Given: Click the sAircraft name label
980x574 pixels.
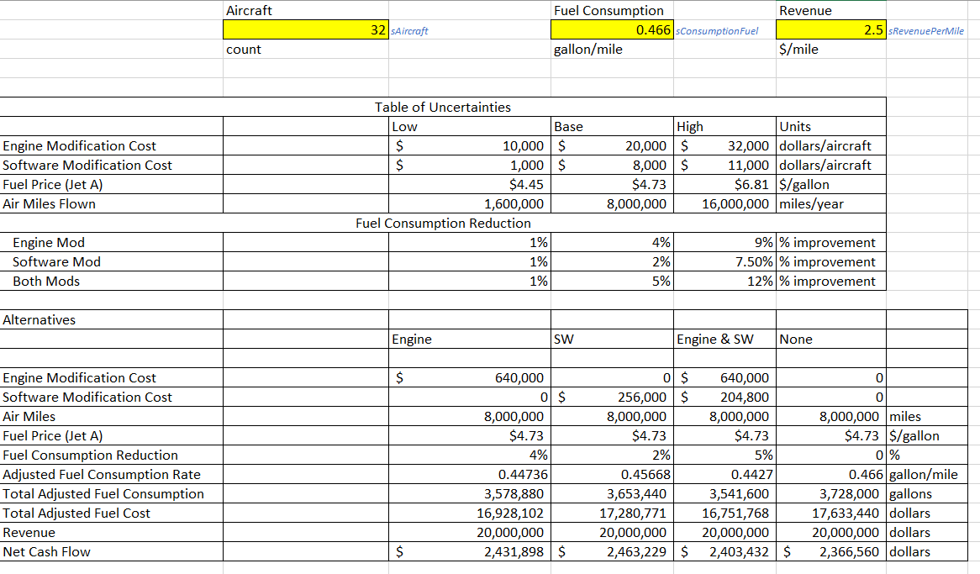Looking at the screenshot, I should click(x=408, y=31).
